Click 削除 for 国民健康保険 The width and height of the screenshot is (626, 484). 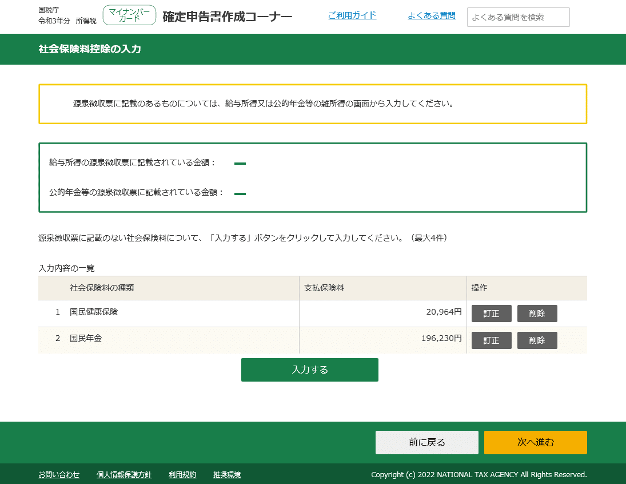coord(537,313)
